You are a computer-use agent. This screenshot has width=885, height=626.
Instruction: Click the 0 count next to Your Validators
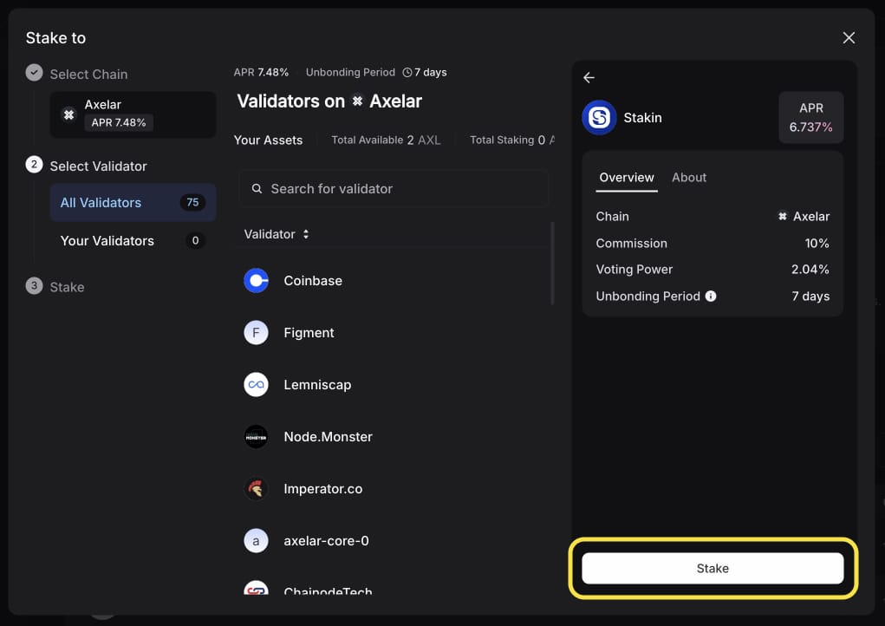pos(195,240)
